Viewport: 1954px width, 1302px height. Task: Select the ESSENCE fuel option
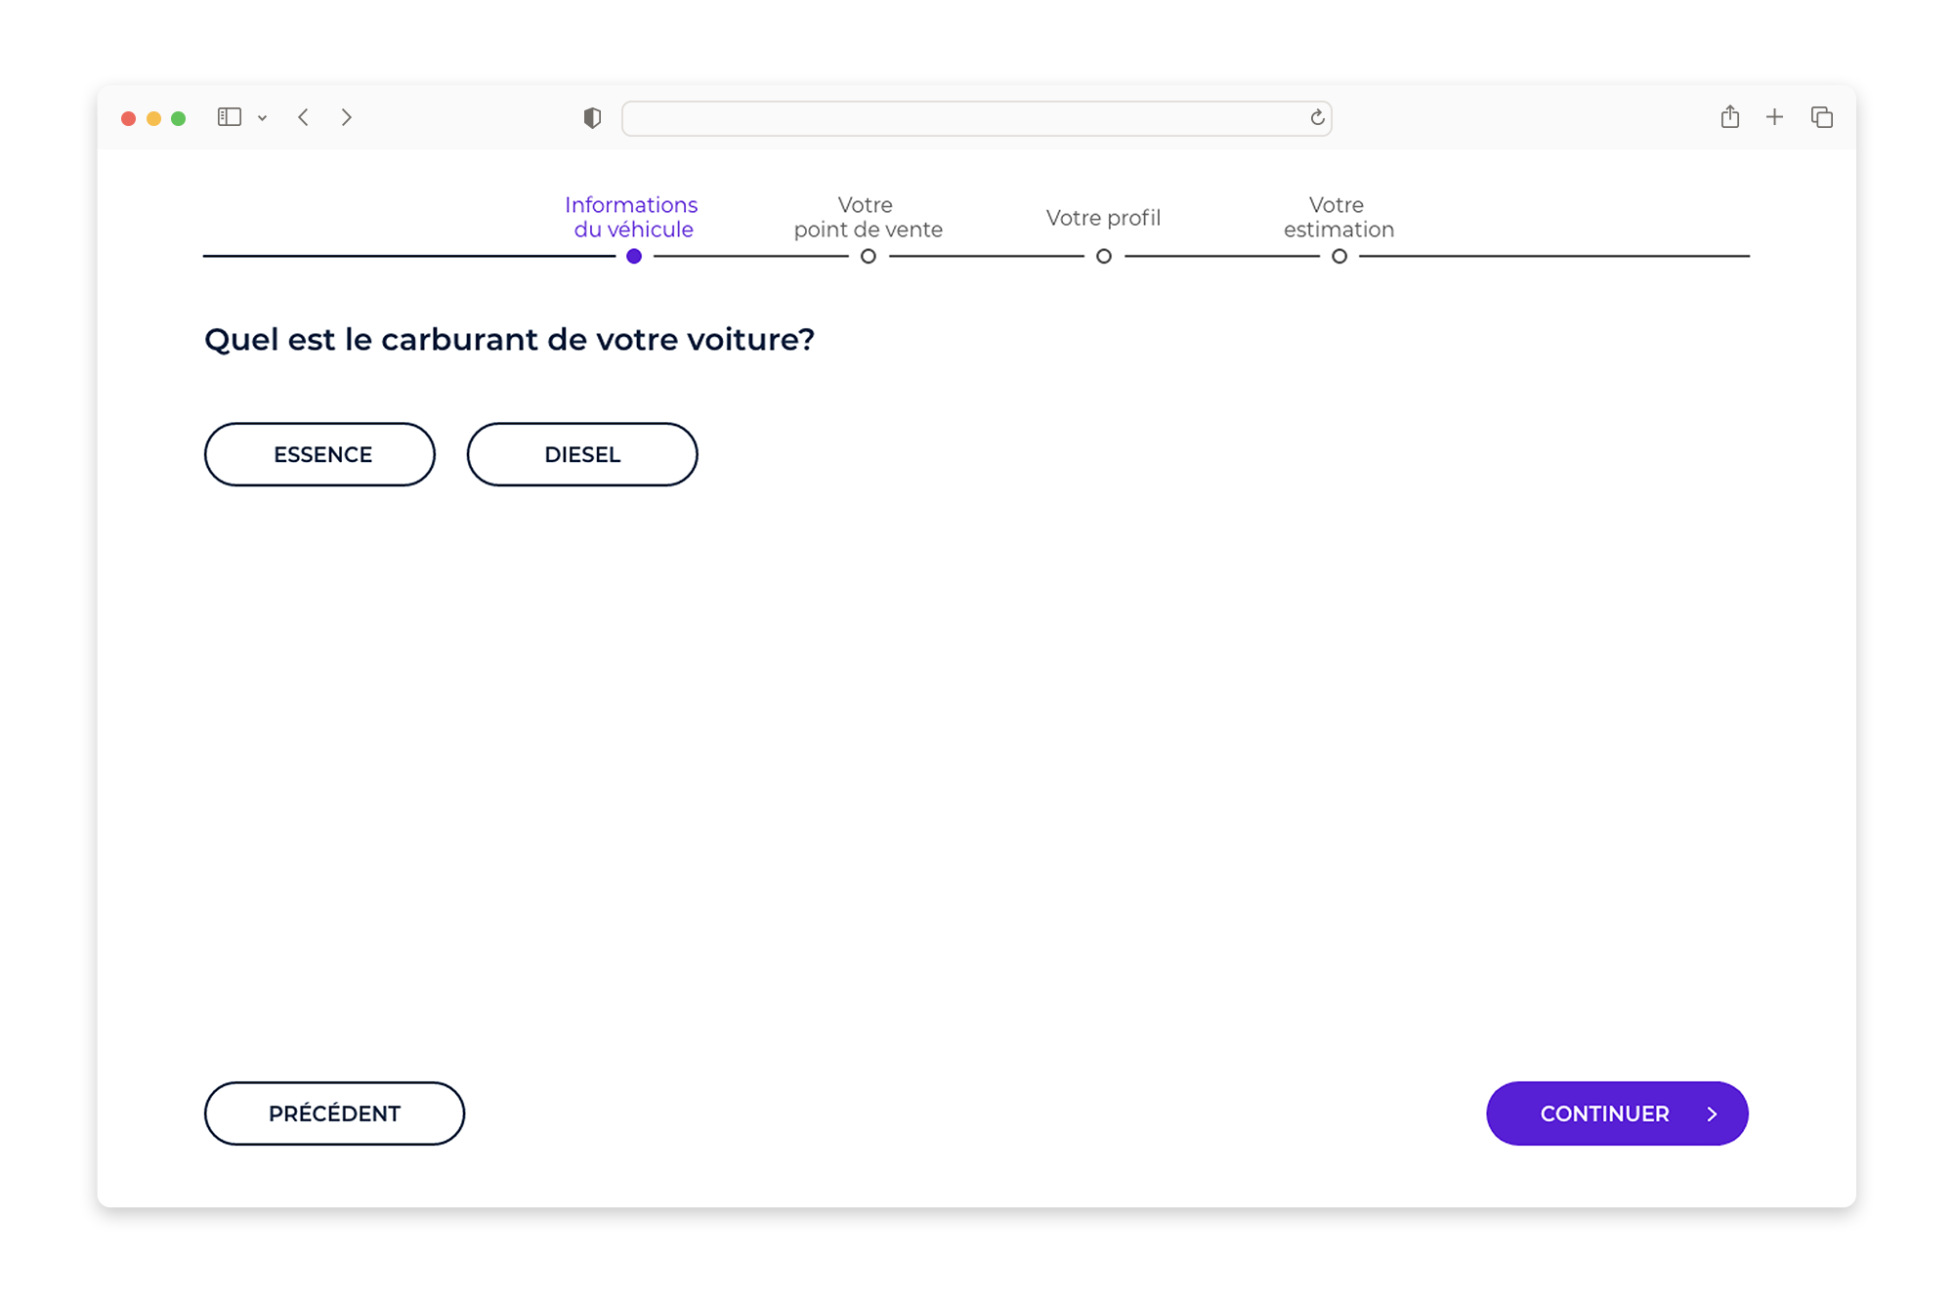point(319,454)
